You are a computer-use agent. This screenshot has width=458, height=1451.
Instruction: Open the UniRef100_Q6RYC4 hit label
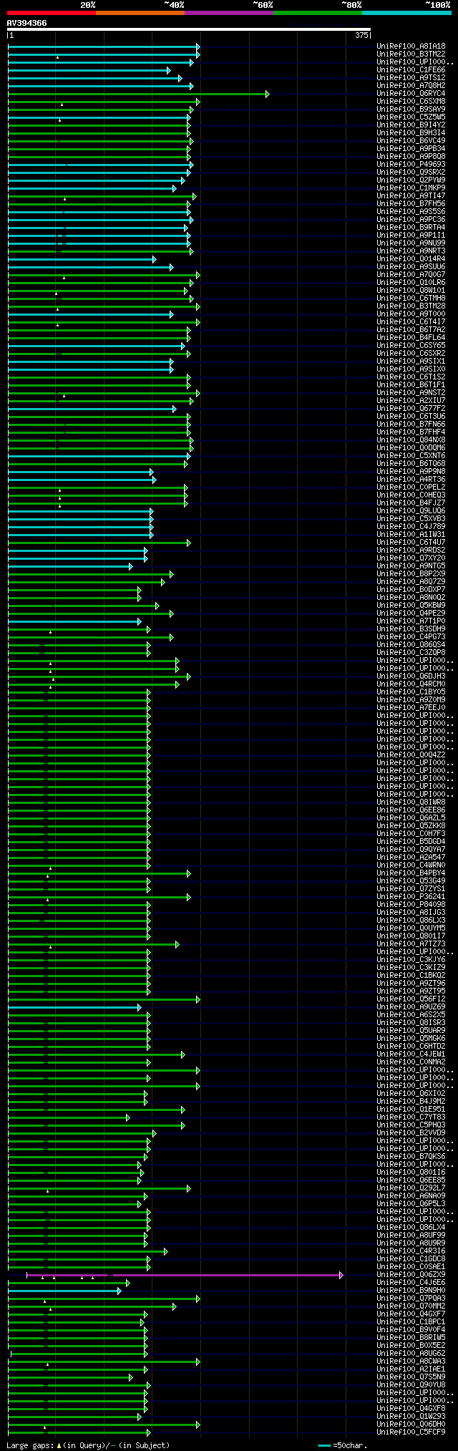pyautogui.click(x=411, y=94)
